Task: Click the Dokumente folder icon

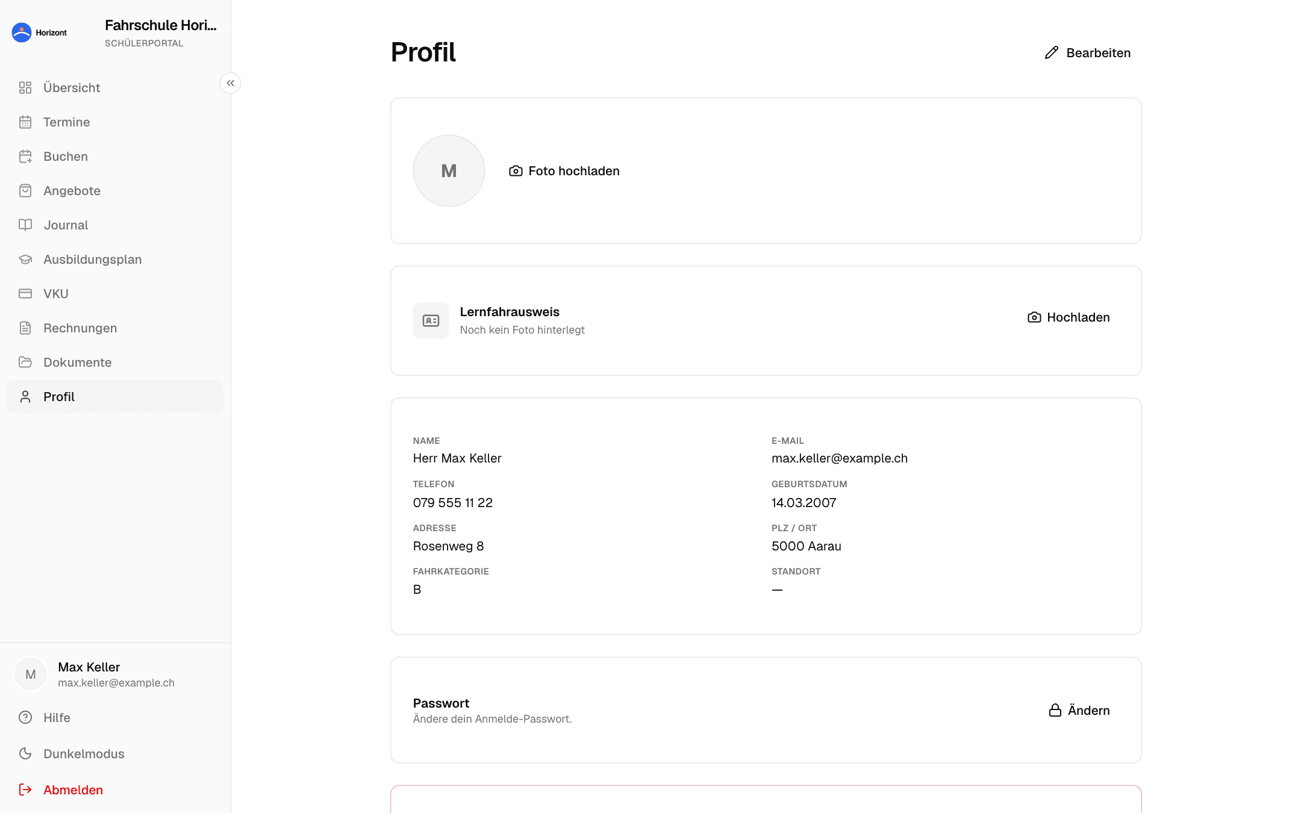Action: coord(25,363)
